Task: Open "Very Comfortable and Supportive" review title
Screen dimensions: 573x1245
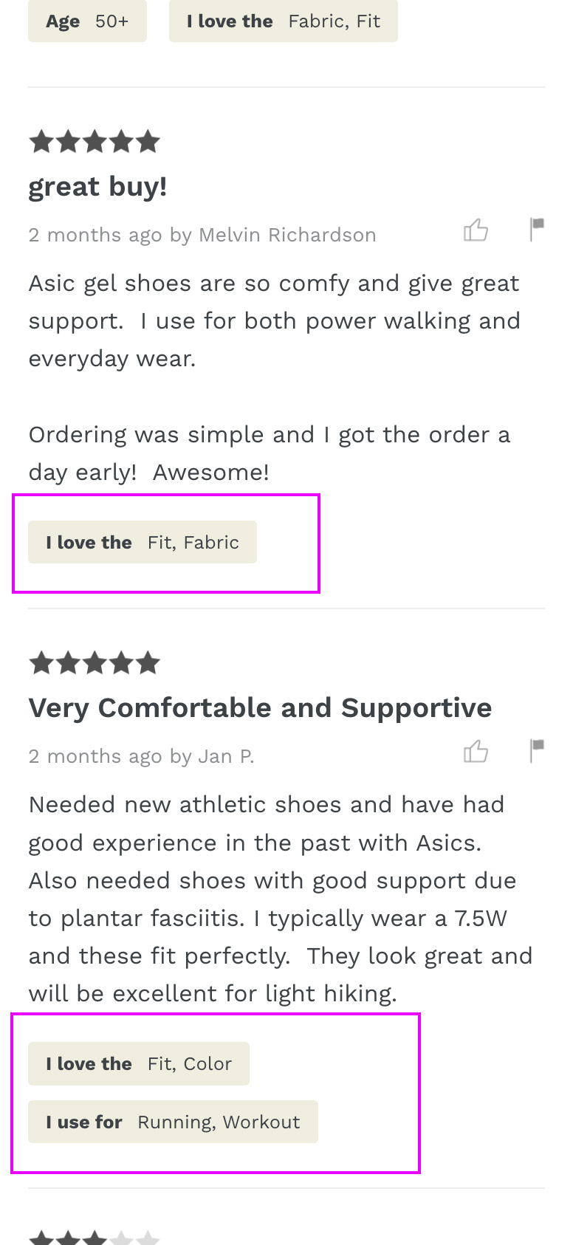Action: pos(260,708)
